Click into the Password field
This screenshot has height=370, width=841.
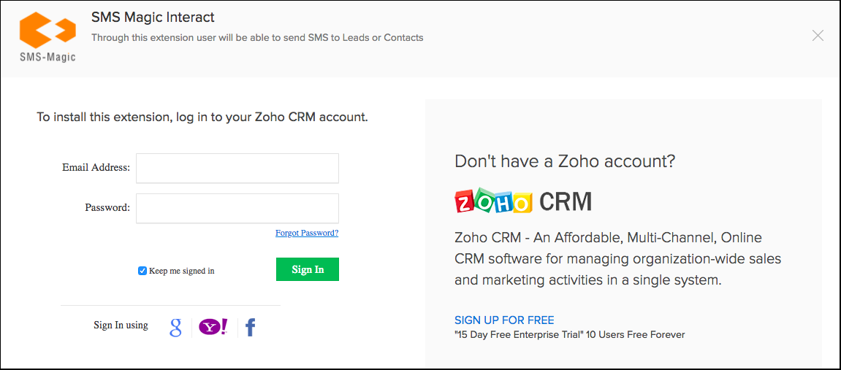click(x=237, y=208)
